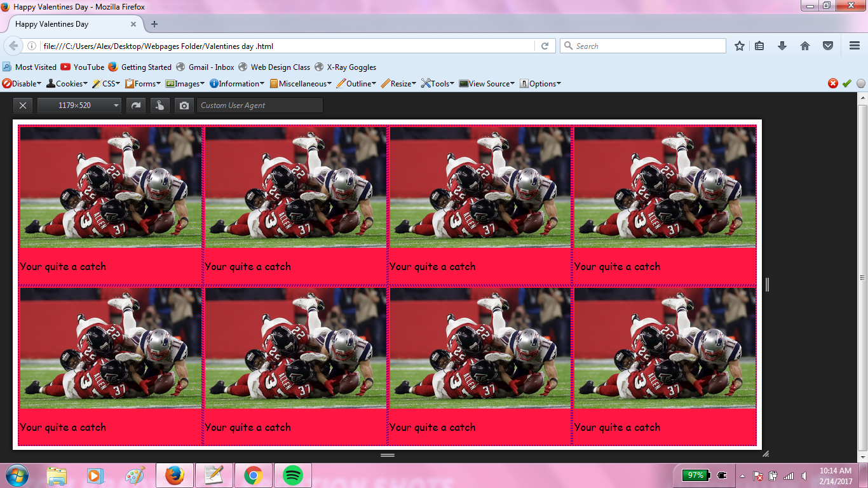The image size is (868, 488).
Task: Expand the Information developer menu
Action: (x=237, y=83)
